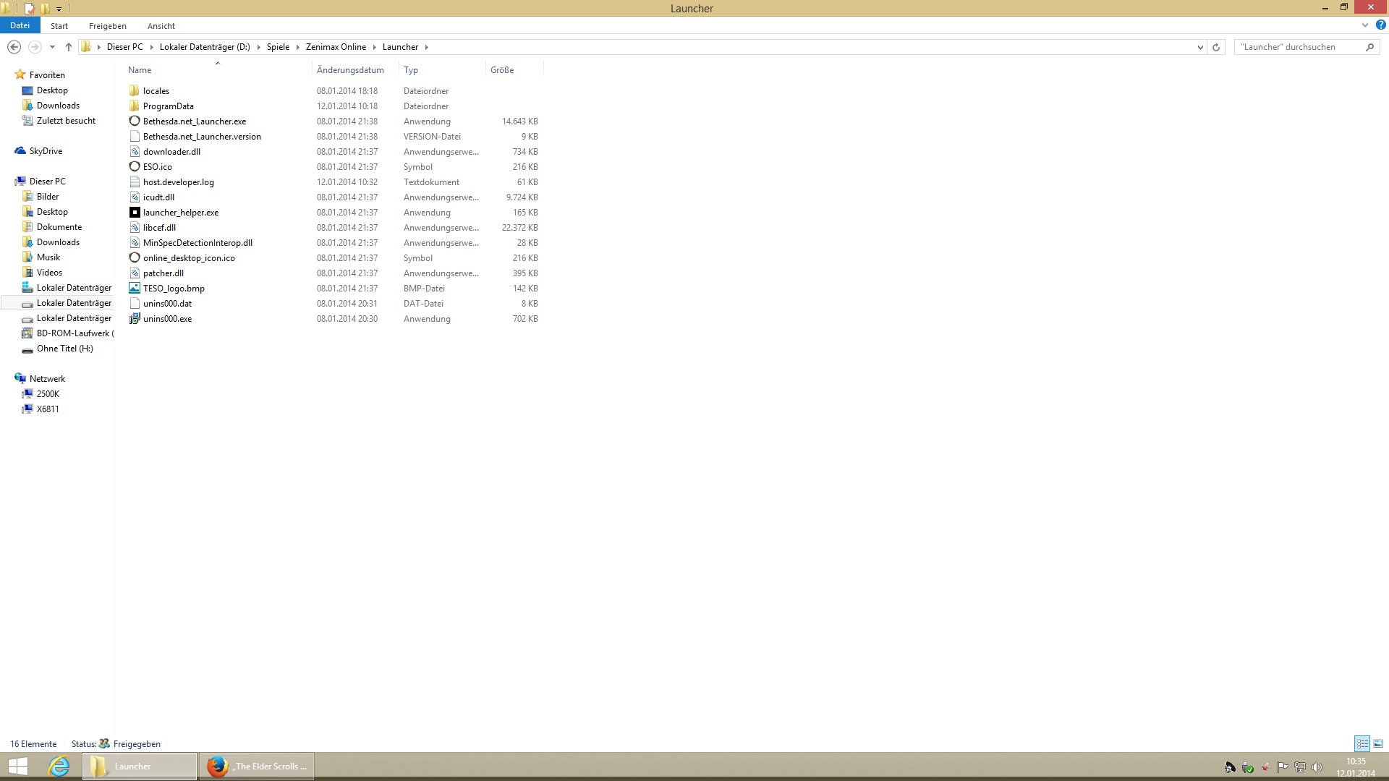The image size is (1389, 781).
Task: Click Spiele in the address breadcrumb
Action: (x=278, y=47)
